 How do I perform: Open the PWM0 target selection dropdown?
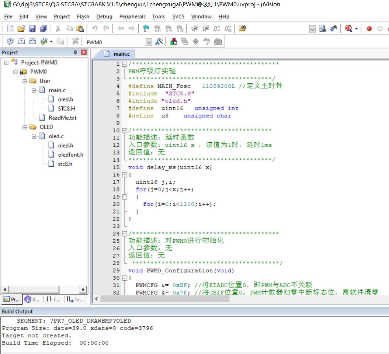149,42
